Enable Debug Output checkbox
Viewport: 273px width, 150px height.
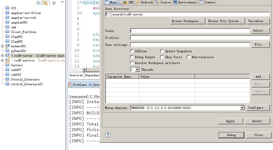(x=132, y=57)
